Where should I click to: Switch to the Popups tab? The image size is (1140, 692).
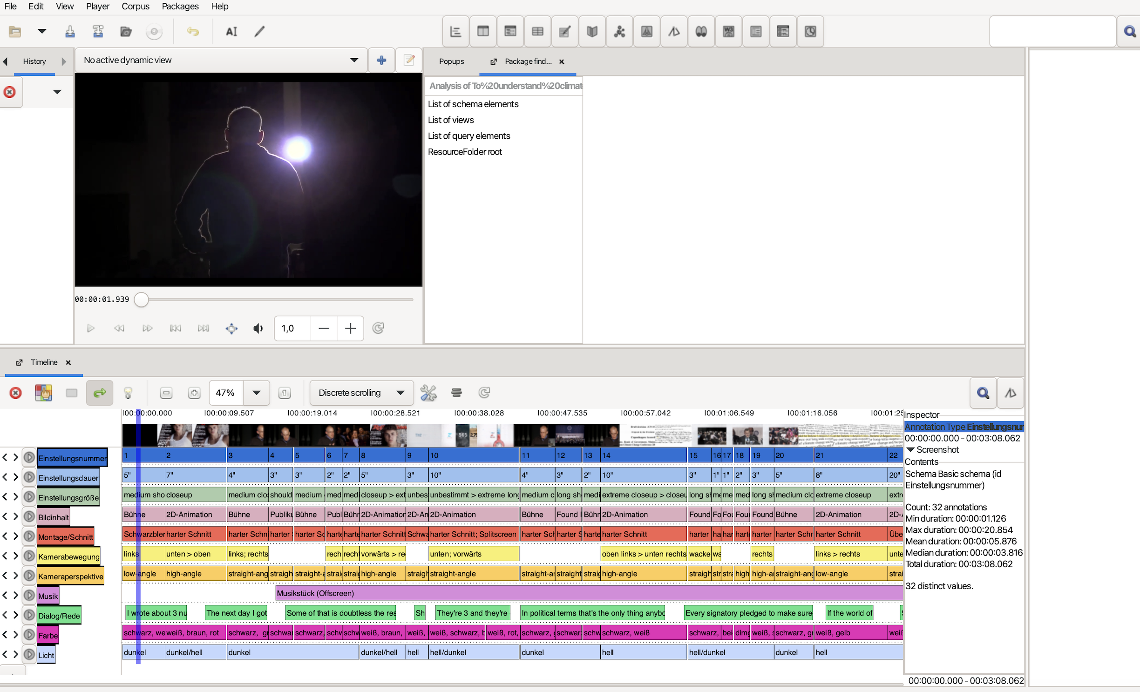(x=451, y=61)
